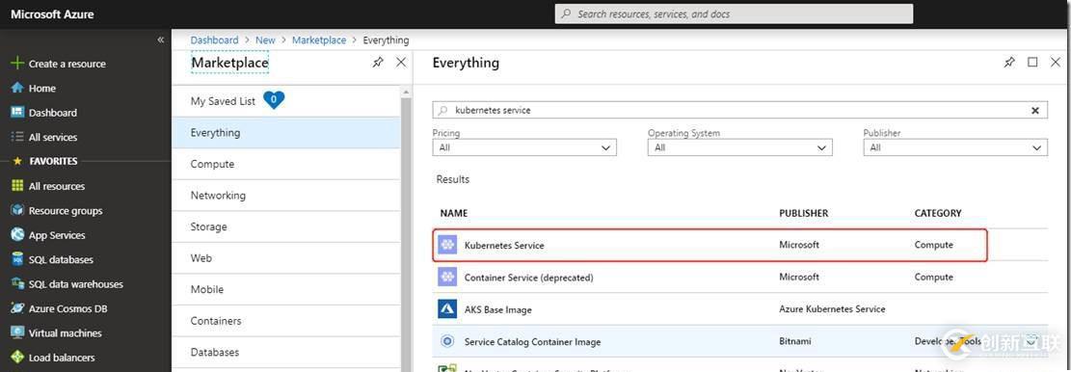Open the Service Catalog Container Image row
The image size is (1071, 372).
(739, 341)
